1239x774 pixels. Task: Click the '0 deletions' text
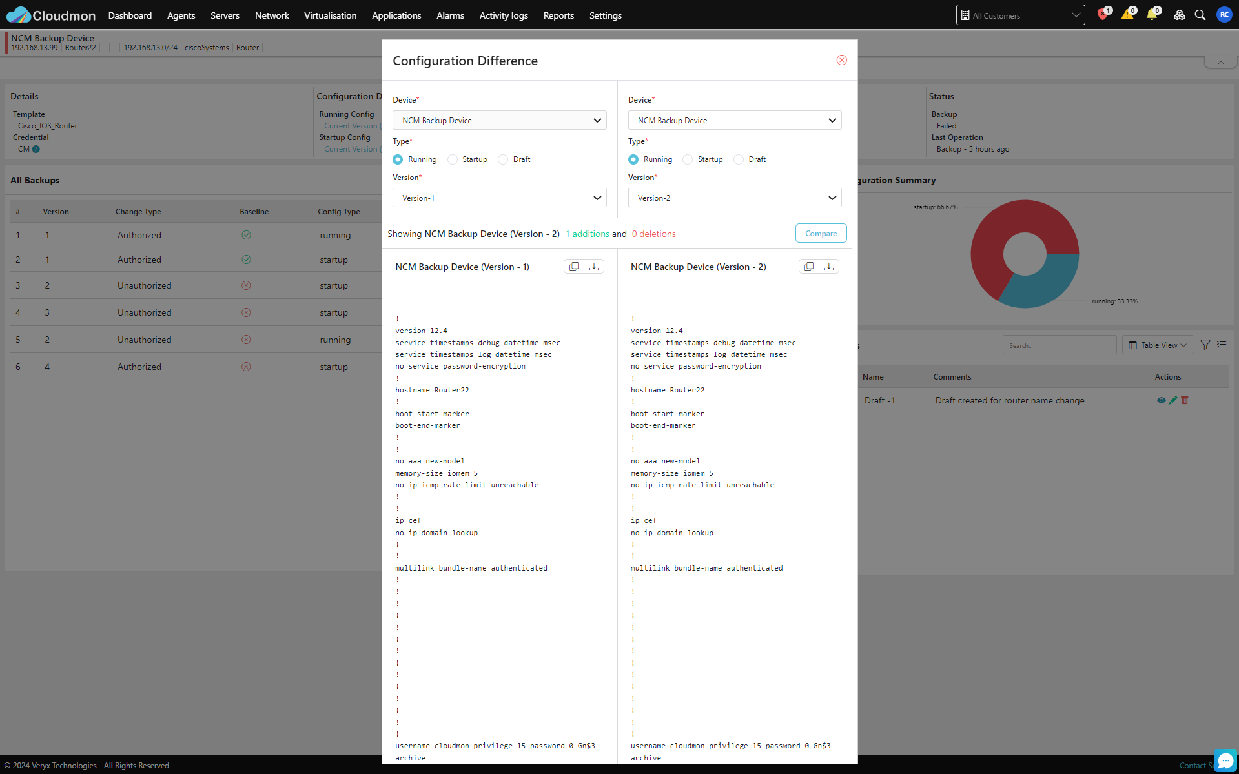click(654, 234)
